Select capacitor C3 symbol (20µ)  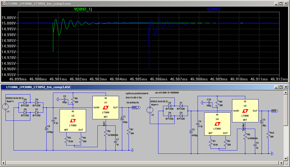pyautogui.click(x=262, y=122)
